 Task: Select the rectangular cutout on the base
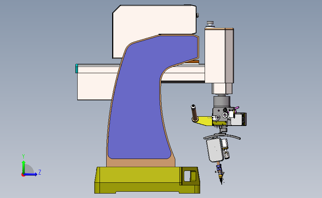190,176
